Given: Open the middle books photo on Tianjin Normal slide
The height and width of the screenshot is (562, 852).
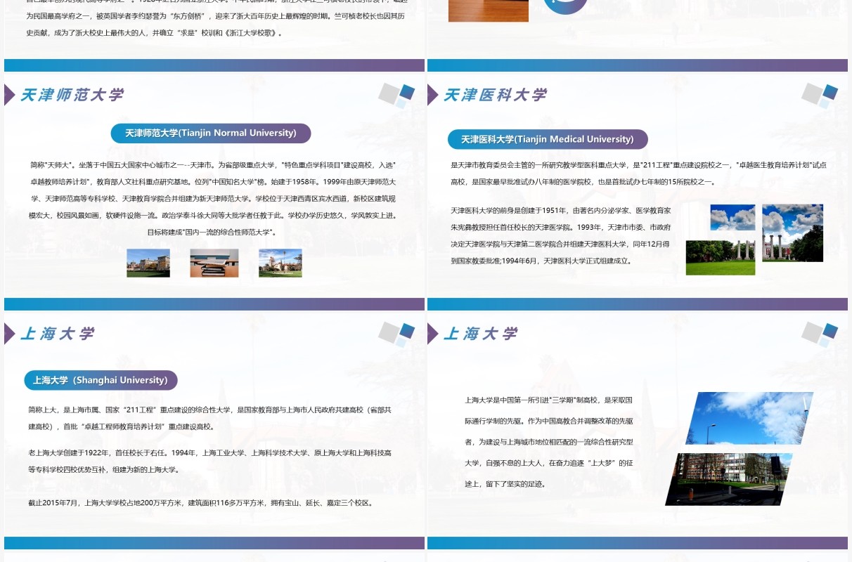Looking at the screenshot, I should 214,263.
